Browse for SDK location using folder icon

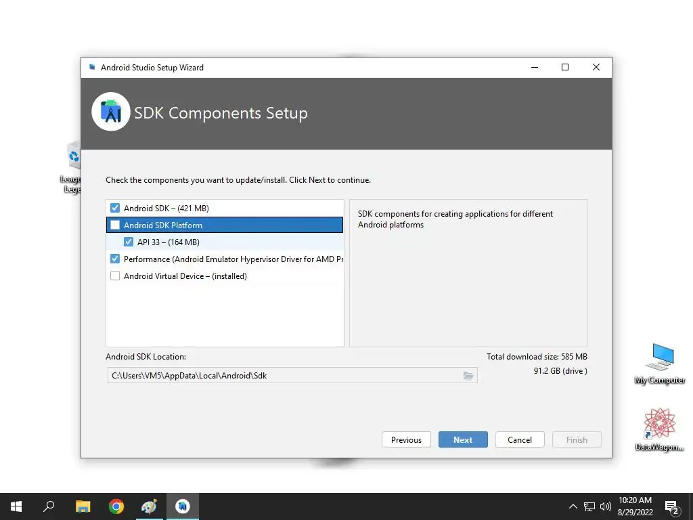(468, 375)
